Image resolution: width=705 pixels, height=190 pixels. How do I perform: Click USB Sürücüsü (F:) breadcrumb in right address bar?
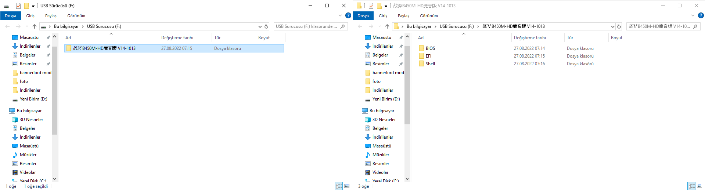coord(457,26)
